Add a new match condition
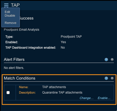 coord(106,78)
